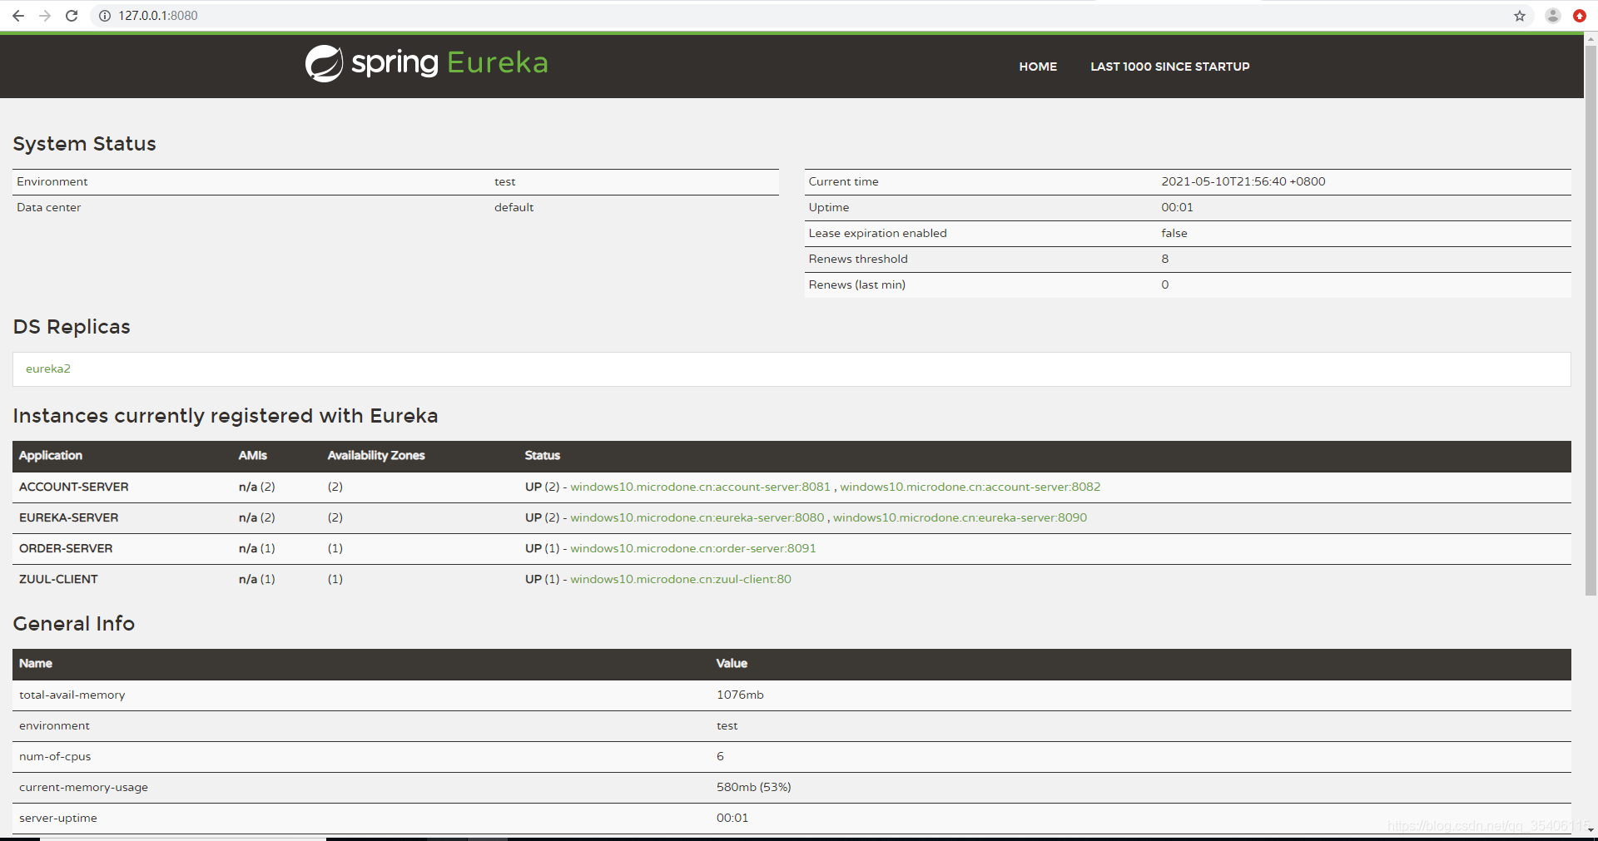
Task: Click the Spring Eureka logo
Action: click(426, 63)
